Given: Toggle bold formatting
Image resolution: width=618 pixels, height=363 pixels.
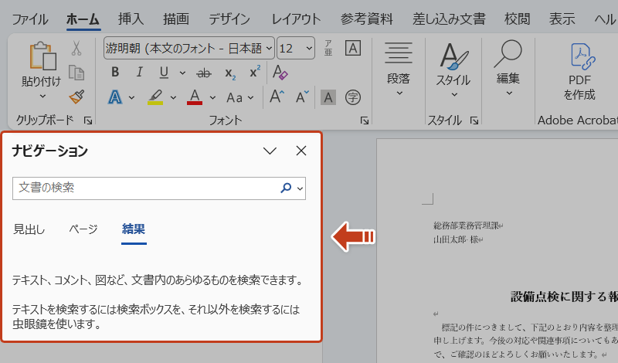Looking at the screenshot, I should 115,72.
